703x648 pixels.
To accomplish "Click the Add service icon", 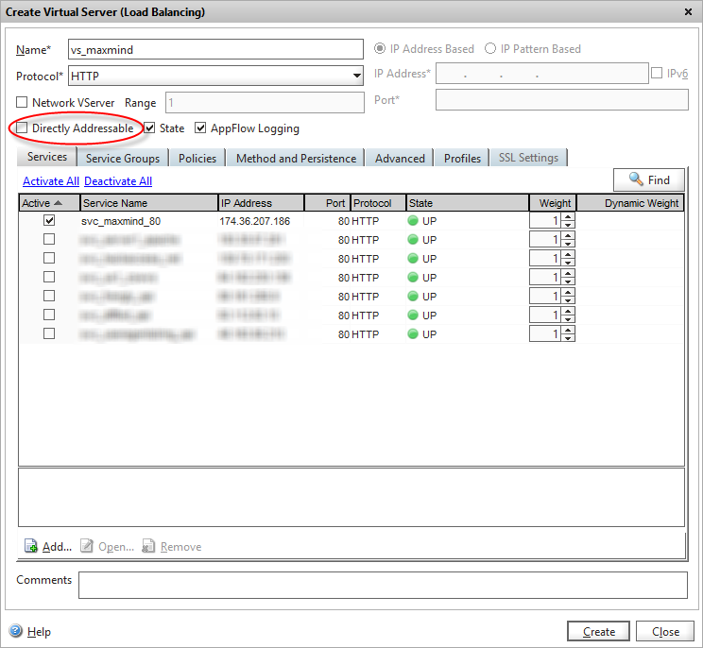I will pos(30,547).
